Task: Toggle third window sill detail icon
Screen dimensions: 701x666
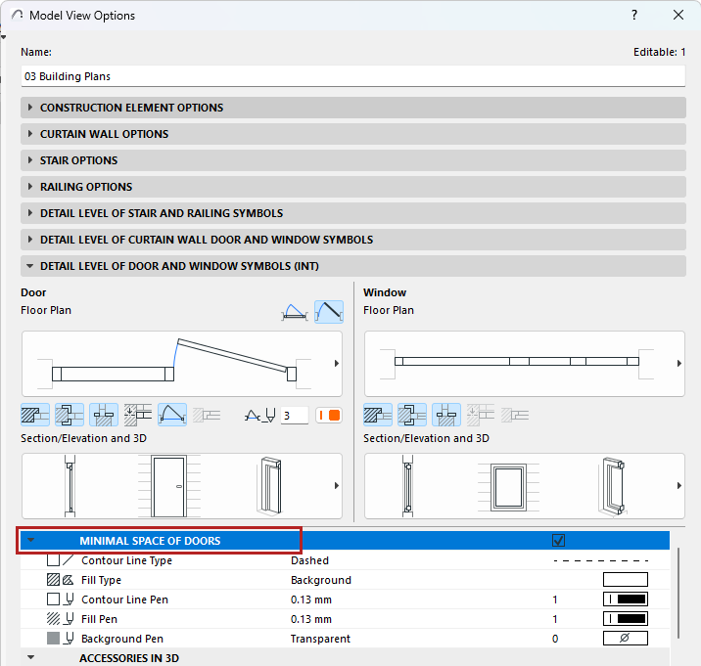Action: point(446,415)
